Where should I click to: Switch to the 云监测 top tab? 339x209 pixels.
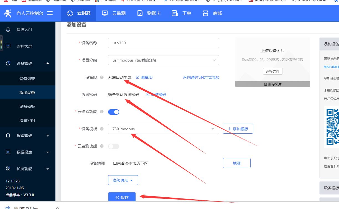(x=114, y=13)
